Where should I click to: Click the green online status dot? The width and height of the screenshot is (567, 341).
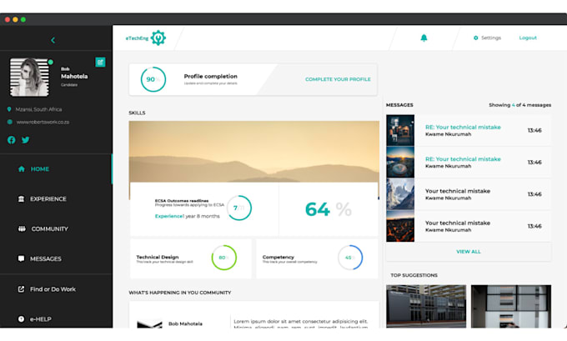tap(51, 62)
